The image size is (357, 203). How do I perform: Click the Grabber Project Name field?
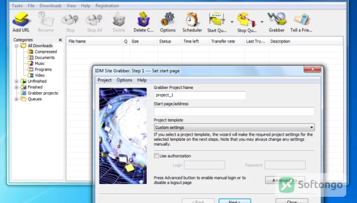pyautogui.click(x=200, y=95)
